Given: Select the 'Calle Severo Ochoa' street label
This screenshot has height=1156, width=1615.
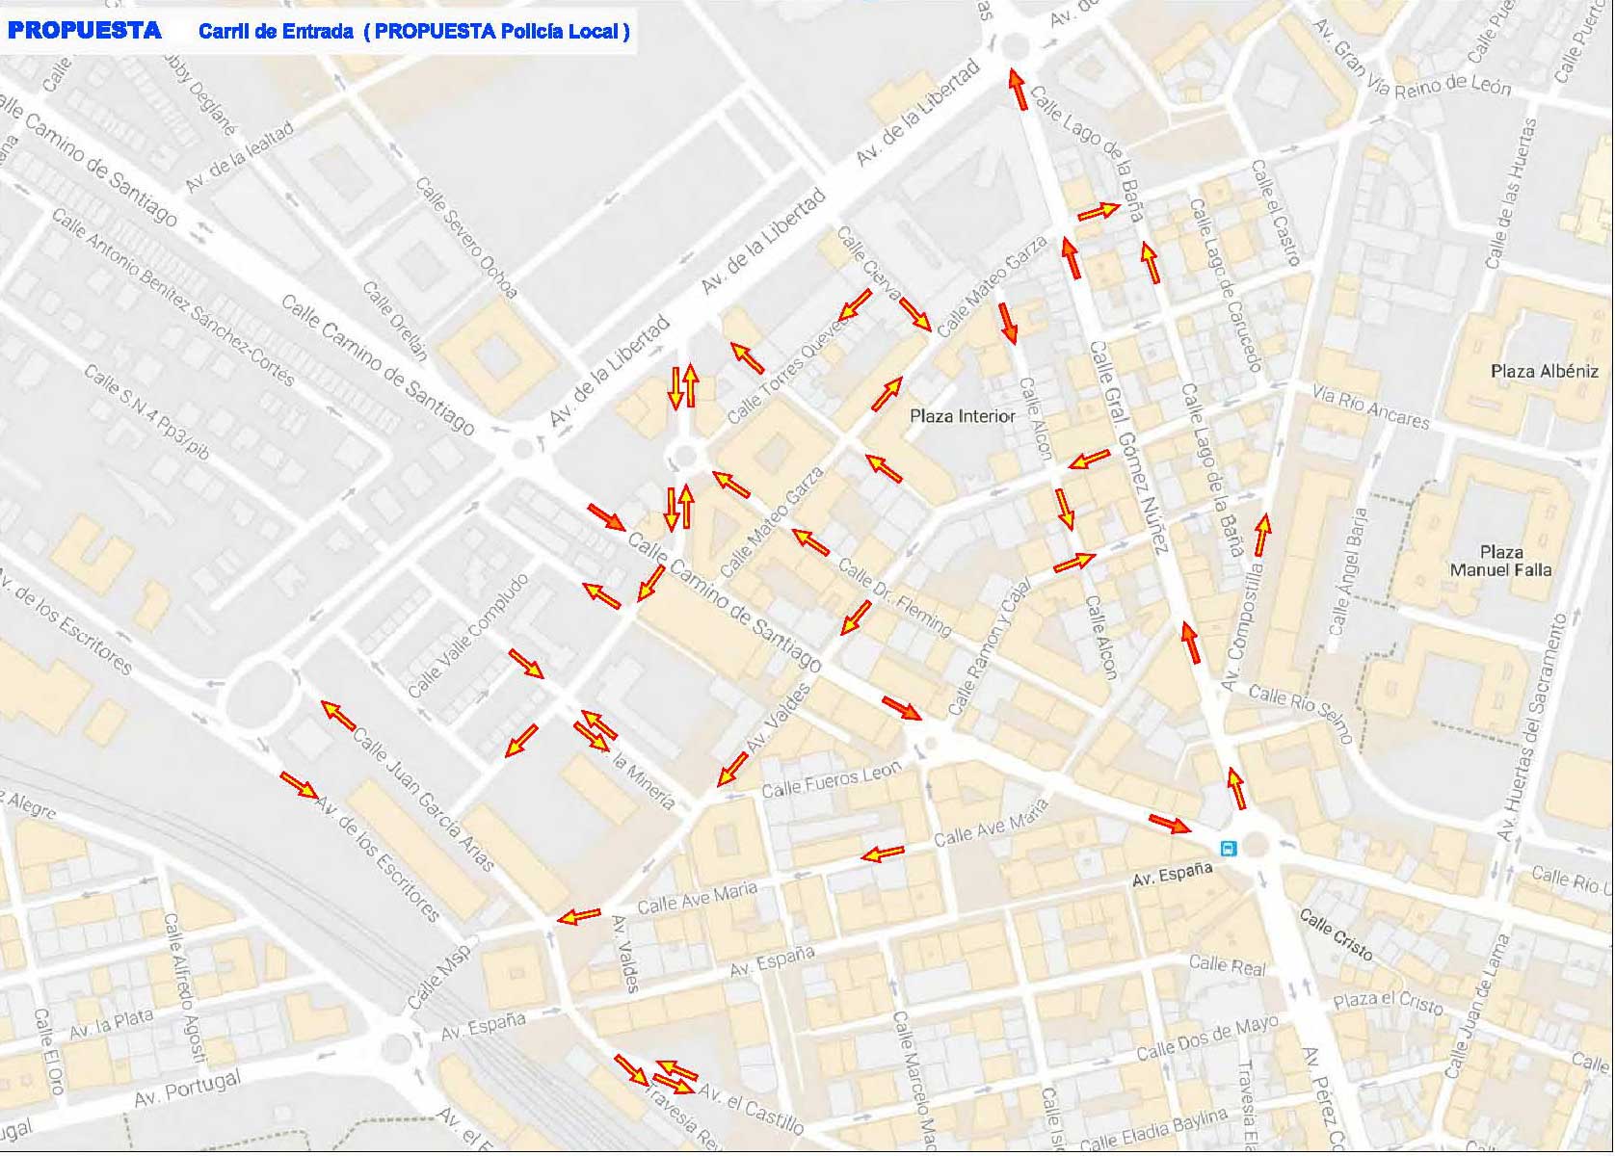Looking at the screenshot, I should [467, 238].
